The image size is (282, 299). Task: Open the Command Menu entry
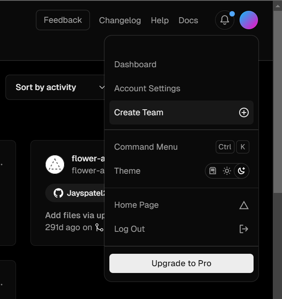pos(146,147)
